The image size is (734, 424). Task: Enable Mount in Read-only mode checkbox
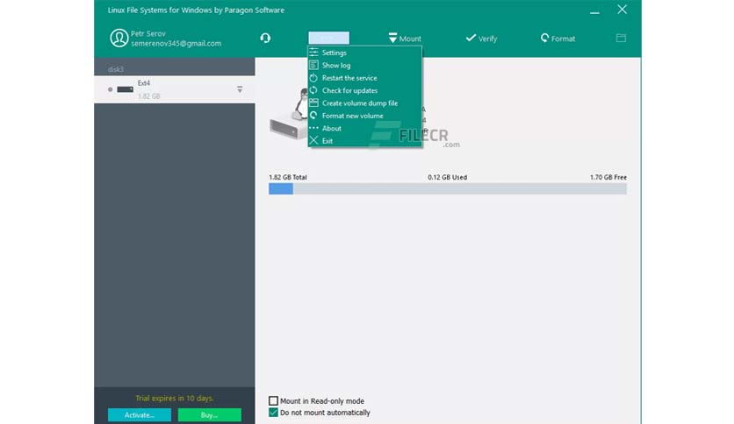tap(273, 400)
